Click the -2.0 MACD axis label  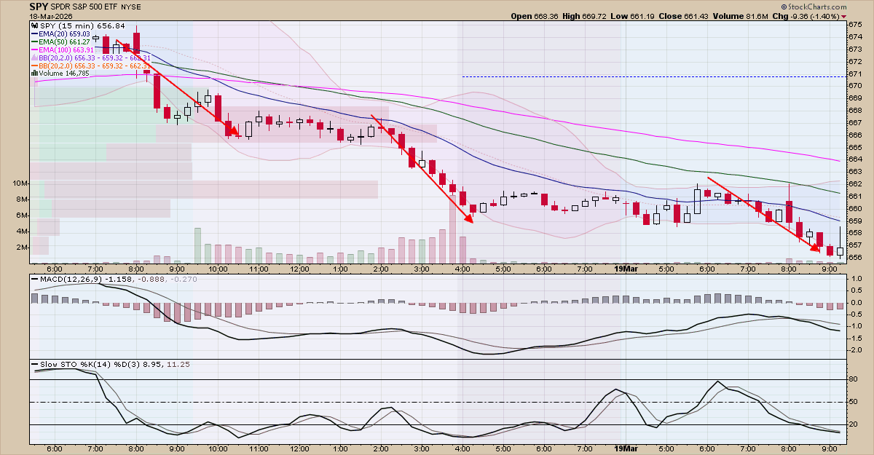pyautogui.click(x=855, y=349)
